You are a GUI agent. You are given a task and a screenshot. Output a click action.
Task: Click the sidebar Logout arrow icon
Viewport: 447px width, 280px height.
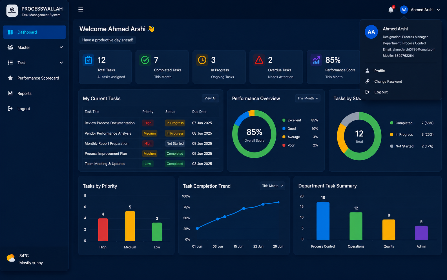click(x=10, y=108)
